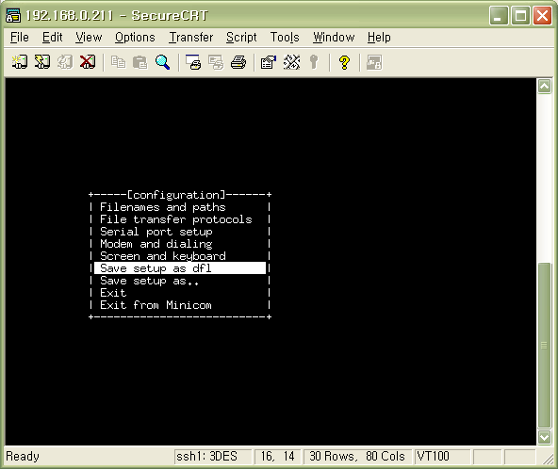
Task: Click cursor position '16, 14' status field
Action: point(277,456)
